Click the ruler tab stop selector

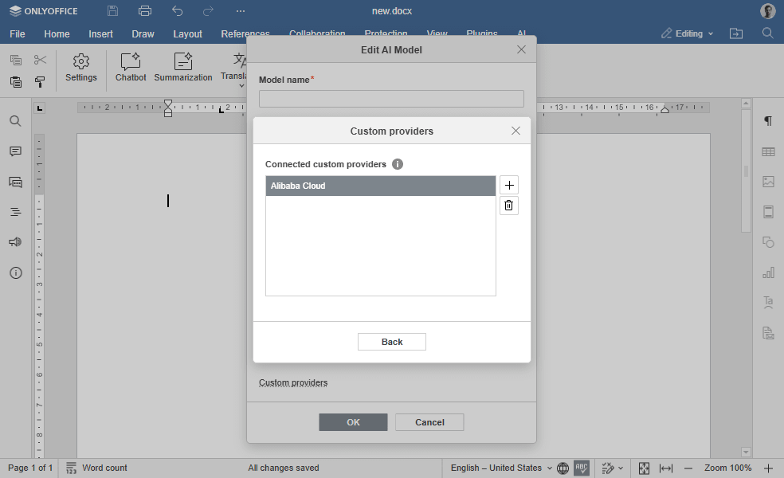(x=40, y=108)
